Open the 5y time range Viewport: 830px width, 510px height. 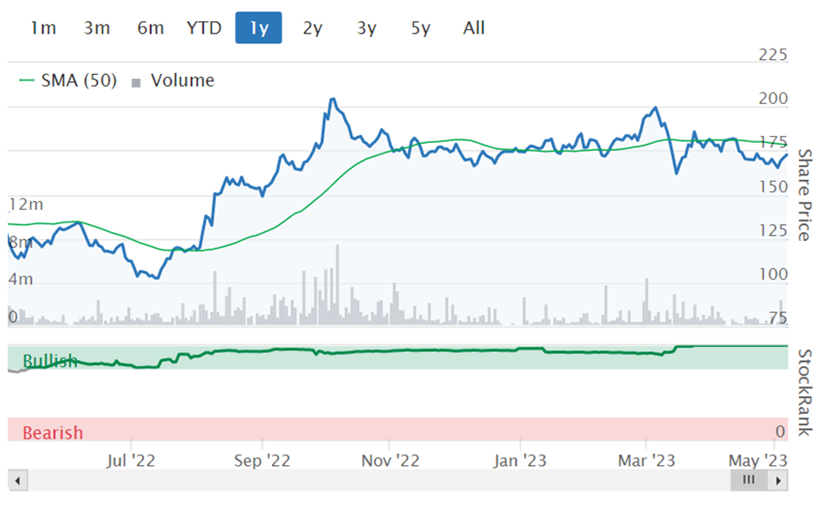[x=420, y=28]
